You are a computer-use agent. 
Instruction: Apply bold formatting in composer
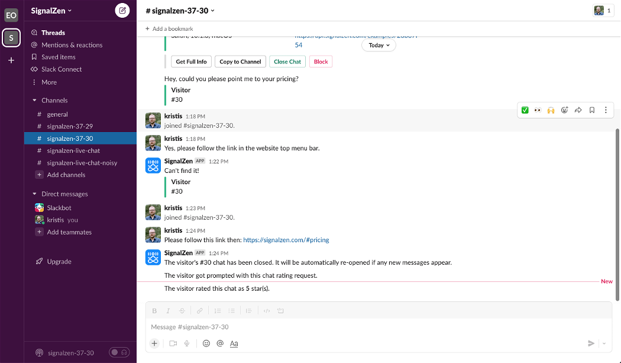pyautogui.click(x=154, y=311)
